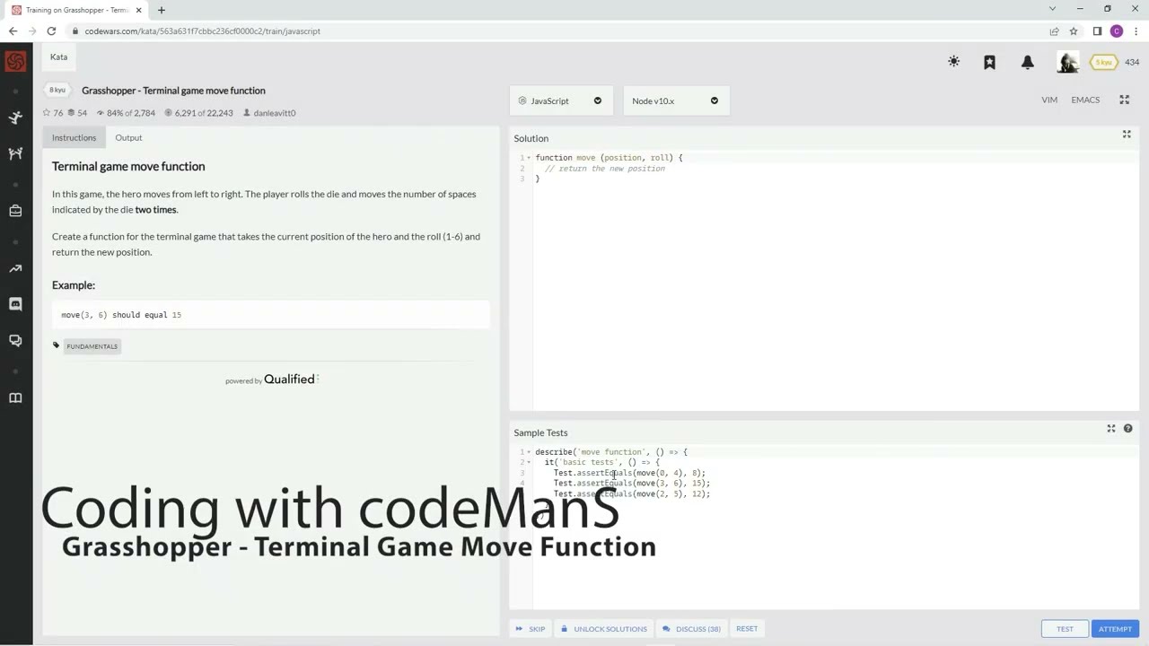
Task: Click UNLOCK SOLUTIONS button
Action: tap(603, 629)
